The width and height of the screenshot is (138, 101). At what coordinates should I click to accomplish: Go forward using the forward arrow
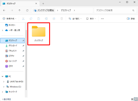click(x=12, y=10)
